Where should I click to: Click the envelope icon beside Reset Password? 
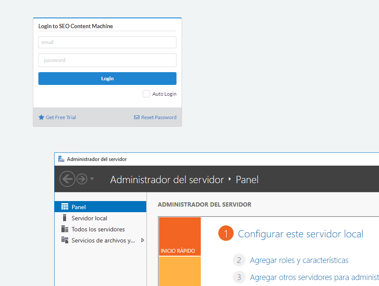pyautogui.click(x=137, y=117)
